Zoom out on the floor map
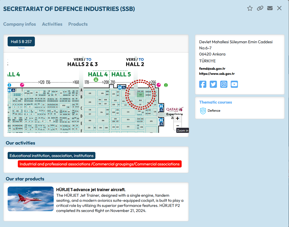Screen dimensions: 289x227 (178, 126)
